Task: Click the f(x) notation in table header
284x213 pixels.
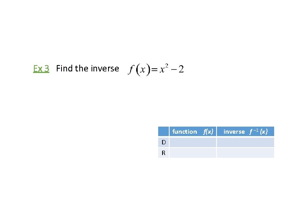Action: pos(208,131)
